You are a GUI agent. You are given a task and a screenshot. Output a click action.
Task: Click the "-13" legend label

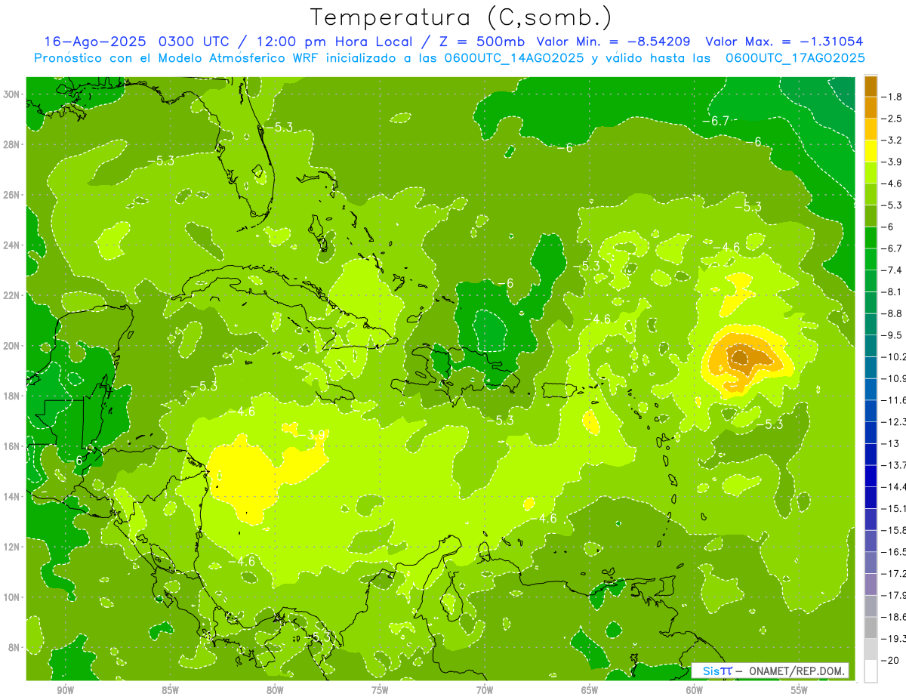point(891,443)
